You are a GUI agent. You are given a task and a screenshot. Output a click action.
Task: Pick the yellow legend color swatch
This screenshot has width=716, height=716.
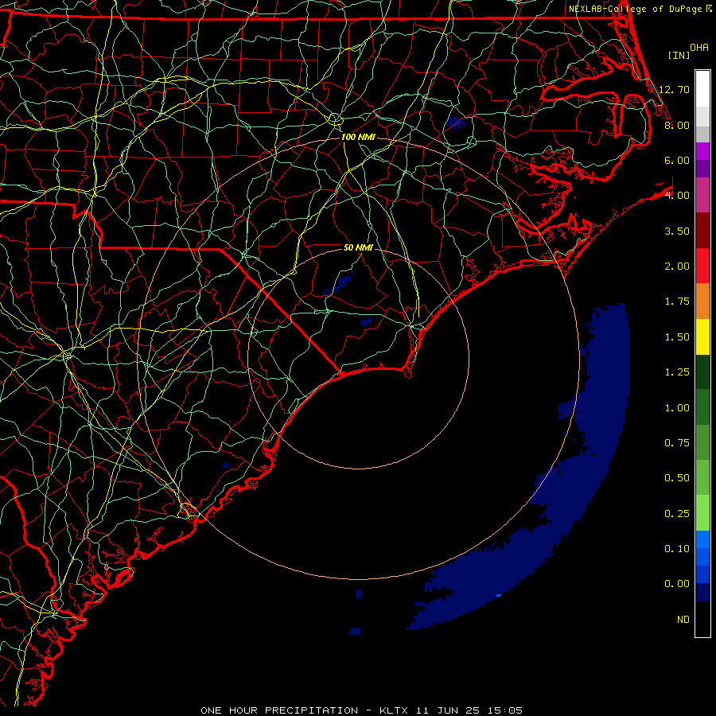pyautogui.click(x=702, y=337)
